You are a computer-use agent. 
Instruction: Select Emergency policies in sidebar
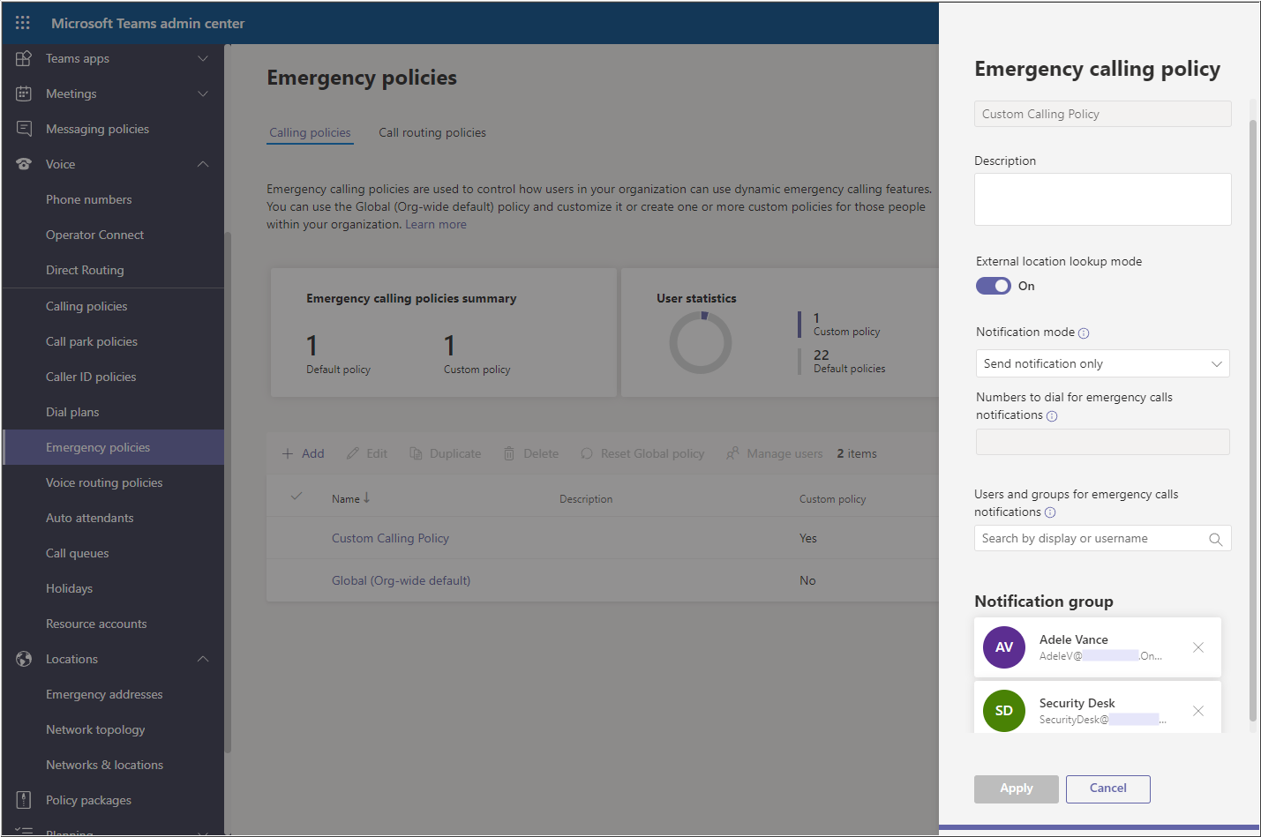(113, 447)
